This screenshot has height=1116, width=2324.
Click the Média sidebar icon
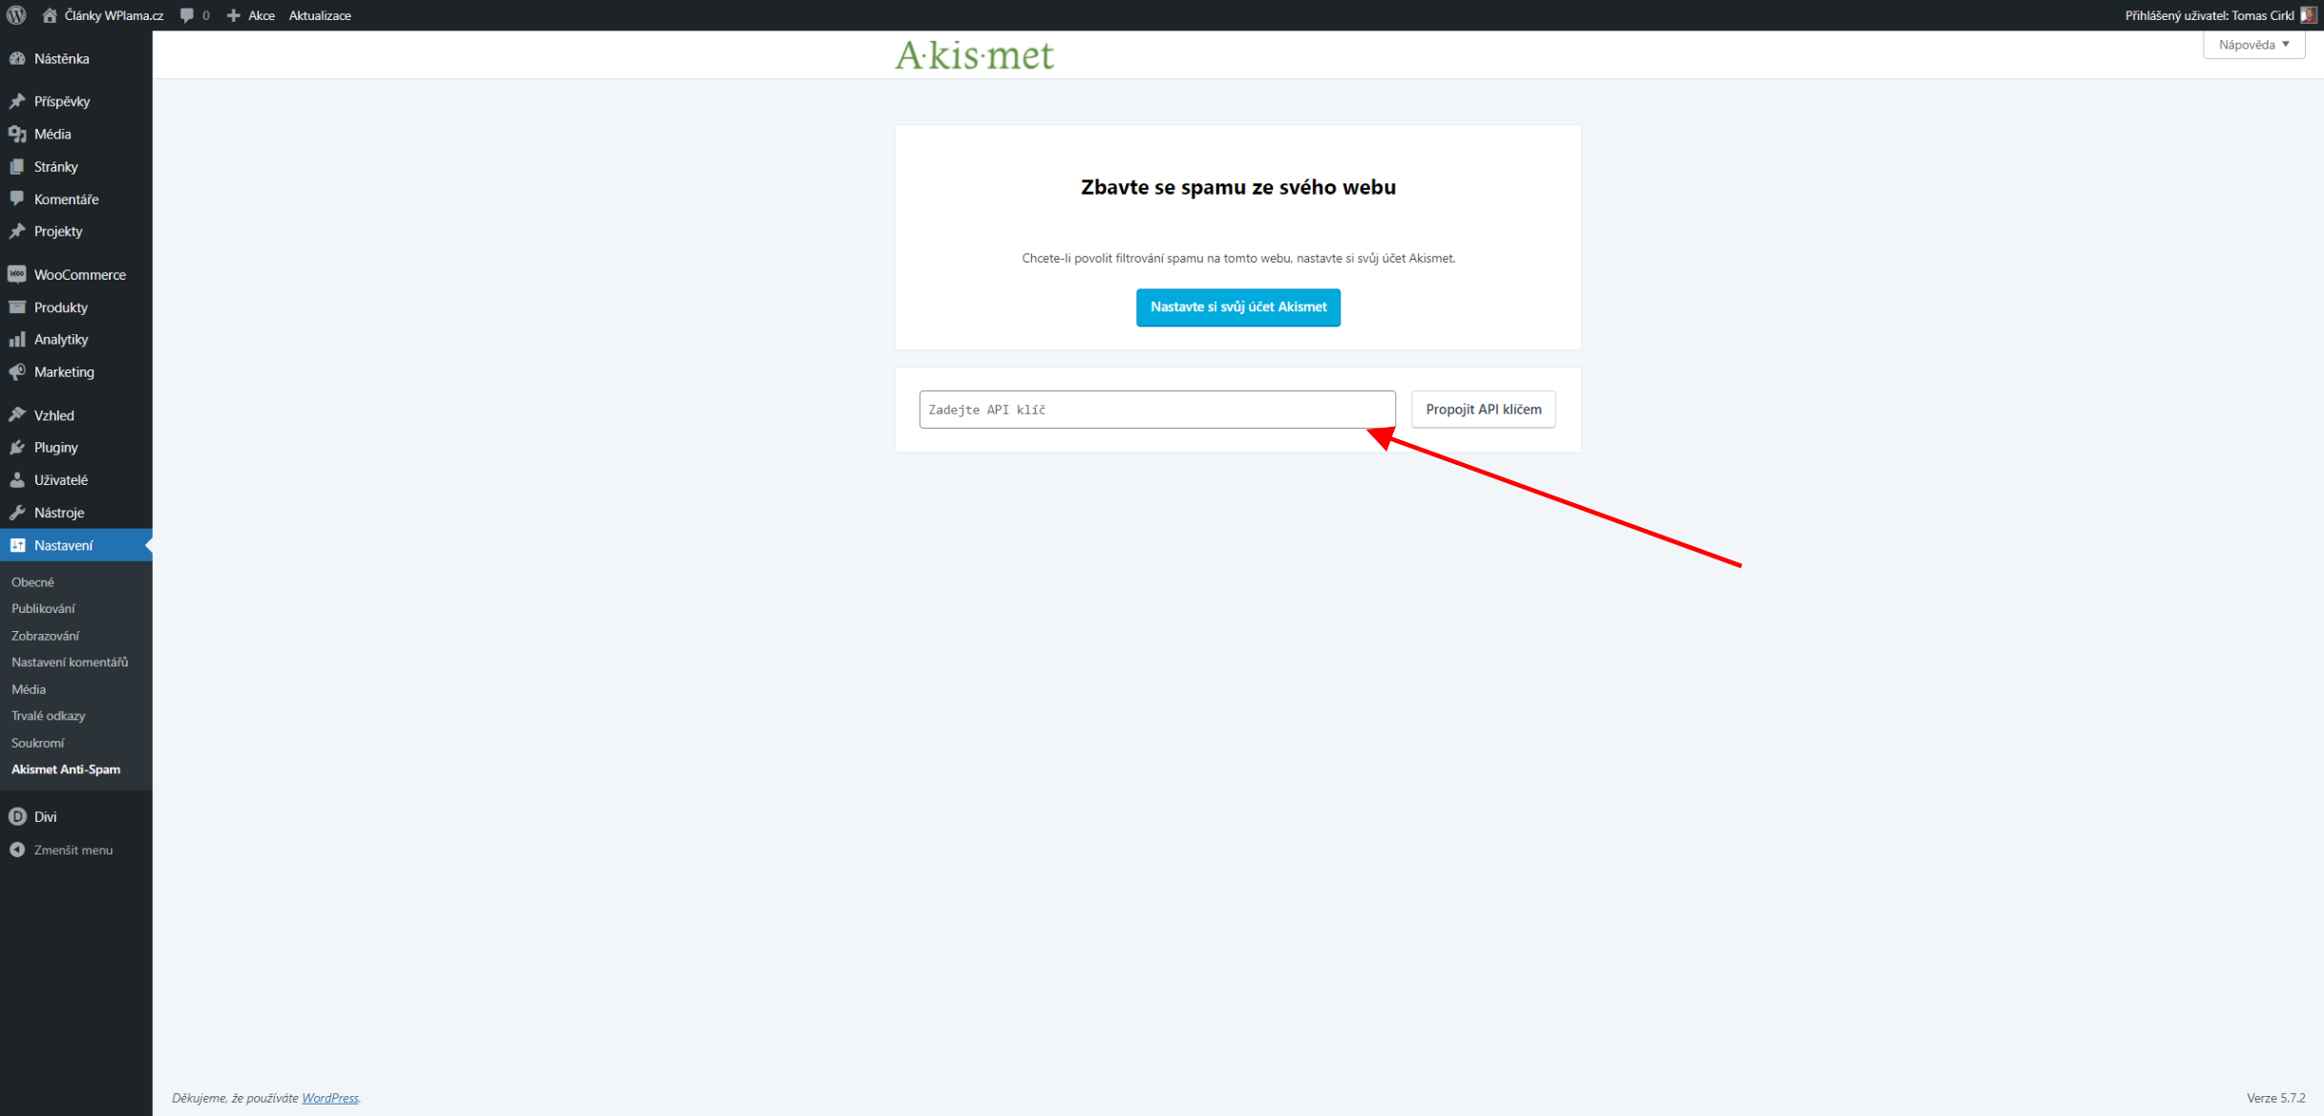[17, 134]
